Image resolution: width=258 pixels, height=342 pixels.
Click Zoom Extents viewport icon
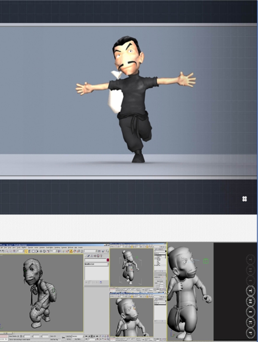pyautogui.click(x=105, y=336)
